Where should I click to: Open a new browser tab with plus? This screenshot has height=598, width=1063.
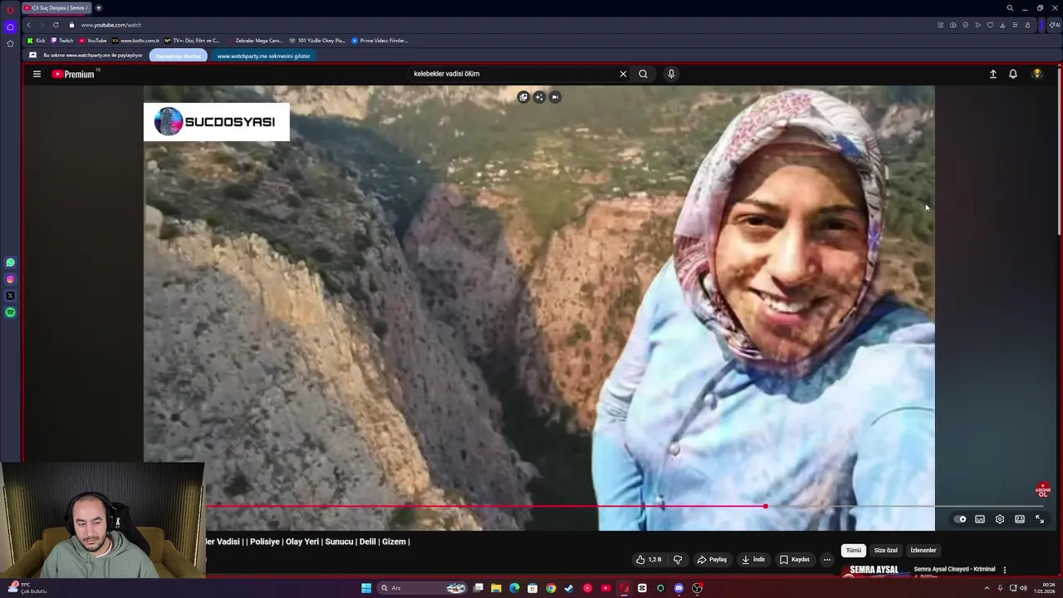99,7
